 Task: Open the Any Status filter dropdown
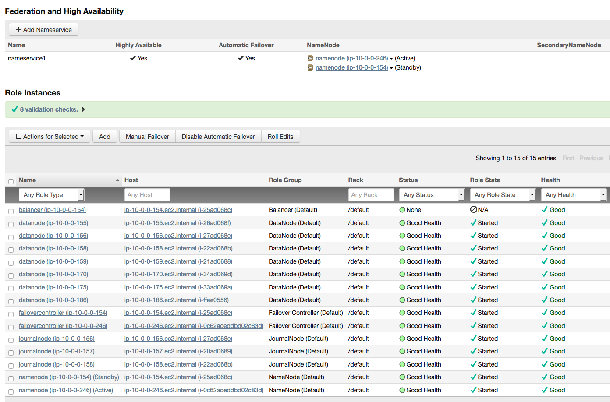pyautogui.click(x=432, y=195)
